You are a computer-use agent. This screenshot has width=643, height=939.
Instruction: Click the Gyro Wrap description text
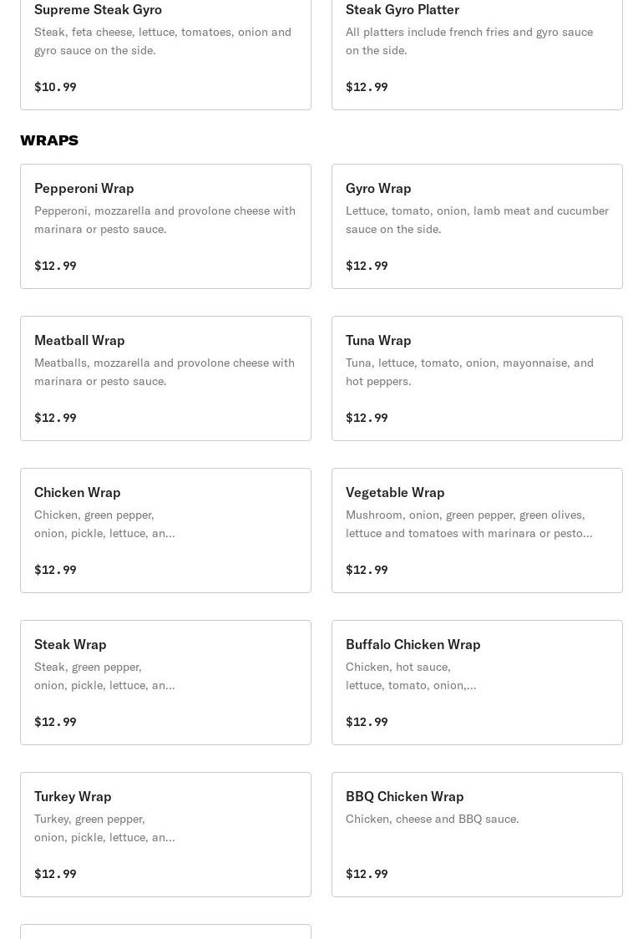477,220
